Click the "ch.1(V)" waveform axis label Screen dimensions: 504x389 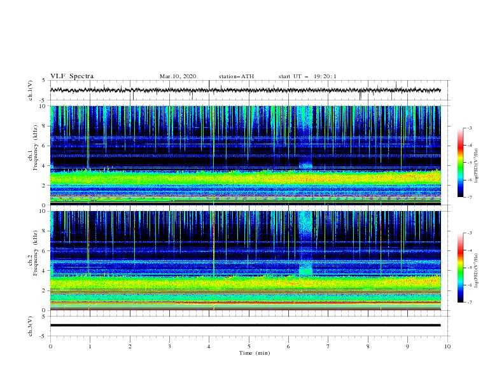tap(31, 90)
